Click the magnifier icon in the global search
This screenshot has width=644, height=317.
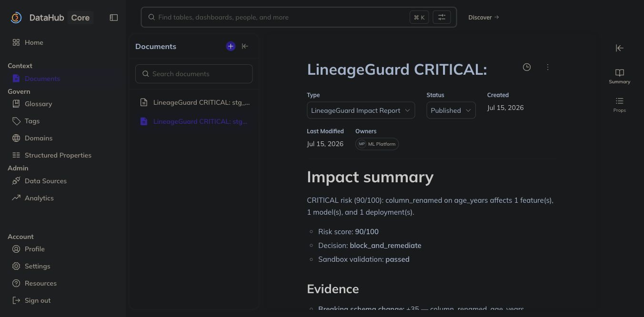coord(151,17)
